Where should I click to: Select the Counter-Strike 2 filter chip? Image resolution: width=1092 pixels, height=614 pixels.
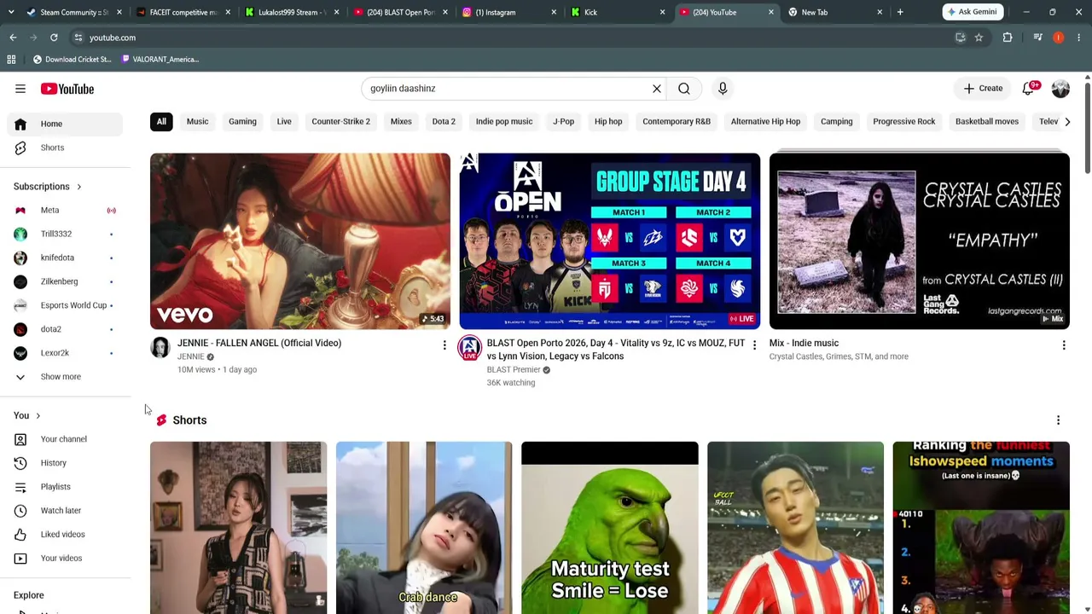pos(341,122)
